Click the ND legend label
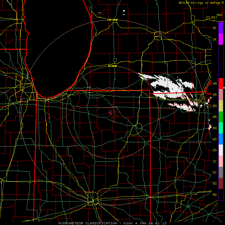This screenshot has width=225, height=225. click(x=214, y=195)
